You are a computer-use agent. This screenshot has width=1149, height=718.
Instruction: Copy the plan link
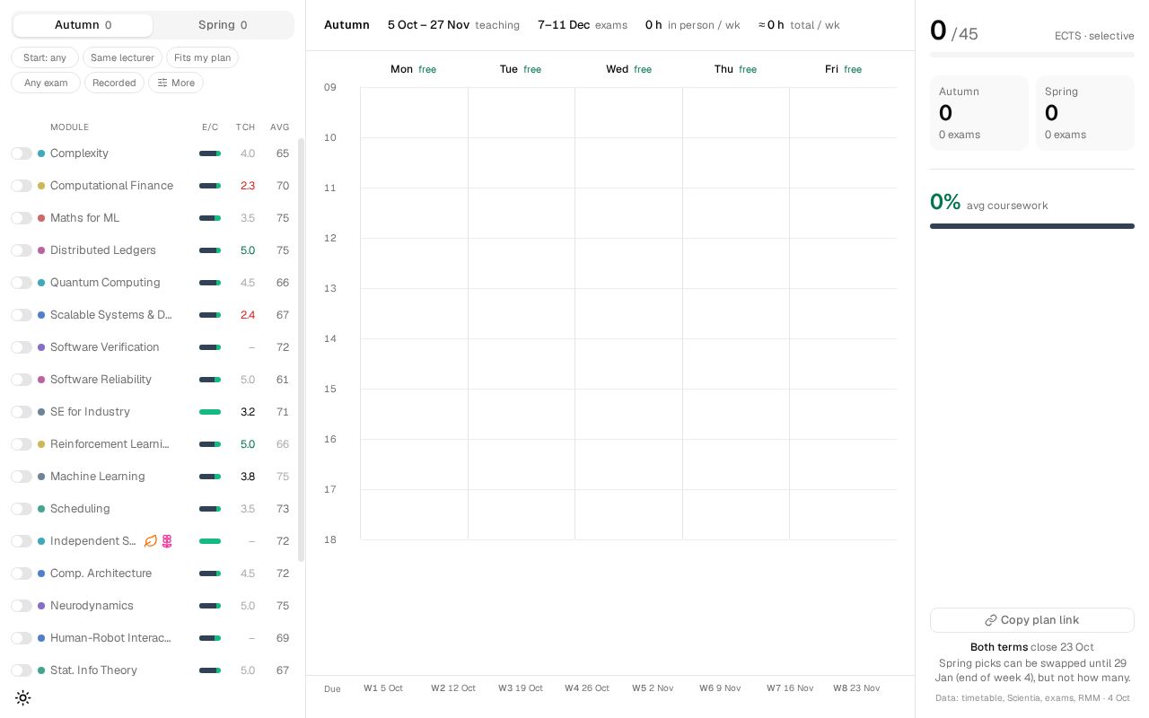[x=1032, y=620]
